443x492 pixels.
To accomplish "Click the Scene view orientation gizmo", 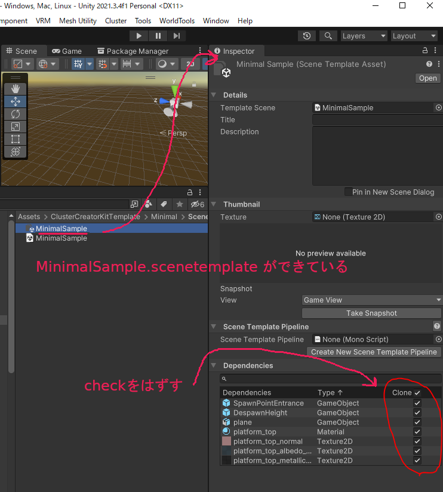I will click(174, 102).
